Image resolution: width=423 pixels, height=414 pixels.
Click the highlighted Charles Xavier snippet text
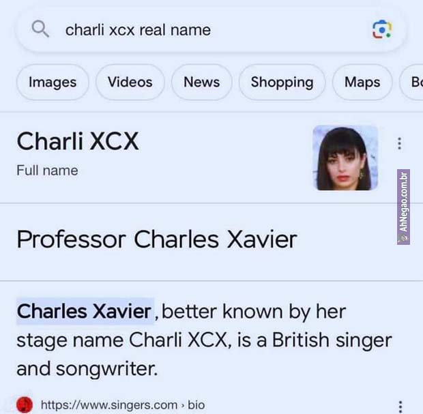[84, 312]
